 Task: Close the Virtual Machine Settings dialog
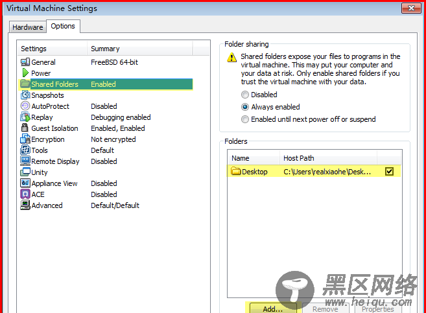point(411,8)
